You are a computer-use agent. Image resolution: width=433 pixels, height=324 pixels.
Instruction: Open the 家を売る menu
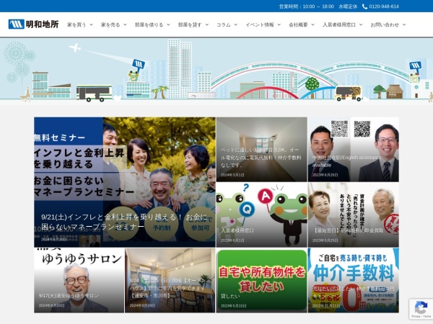tap(110, 24)
